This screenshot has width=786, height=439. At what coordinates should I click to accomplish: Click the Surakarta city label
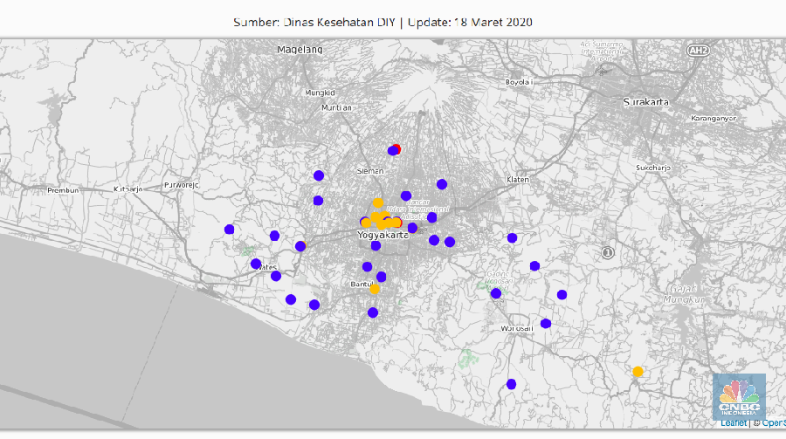click(x=645, y=102)
